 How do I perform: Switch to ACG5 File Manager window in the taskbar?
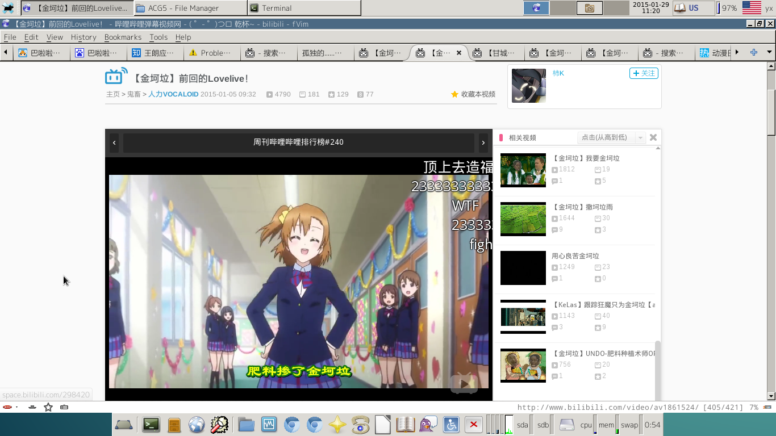point(190,8)
